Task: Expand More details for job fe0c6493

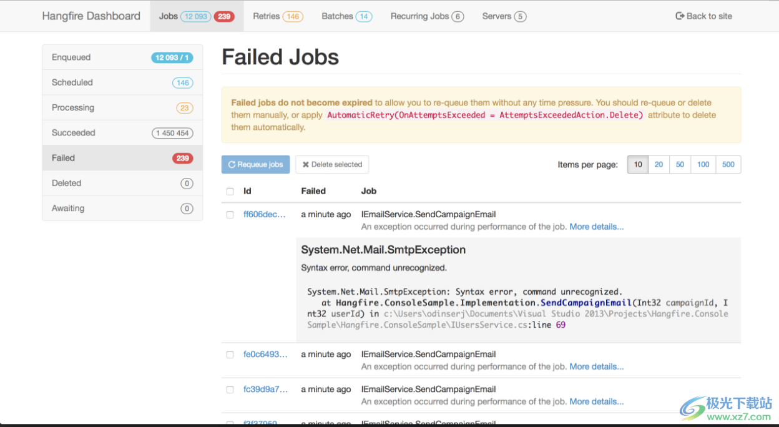Action: (596, 366)
